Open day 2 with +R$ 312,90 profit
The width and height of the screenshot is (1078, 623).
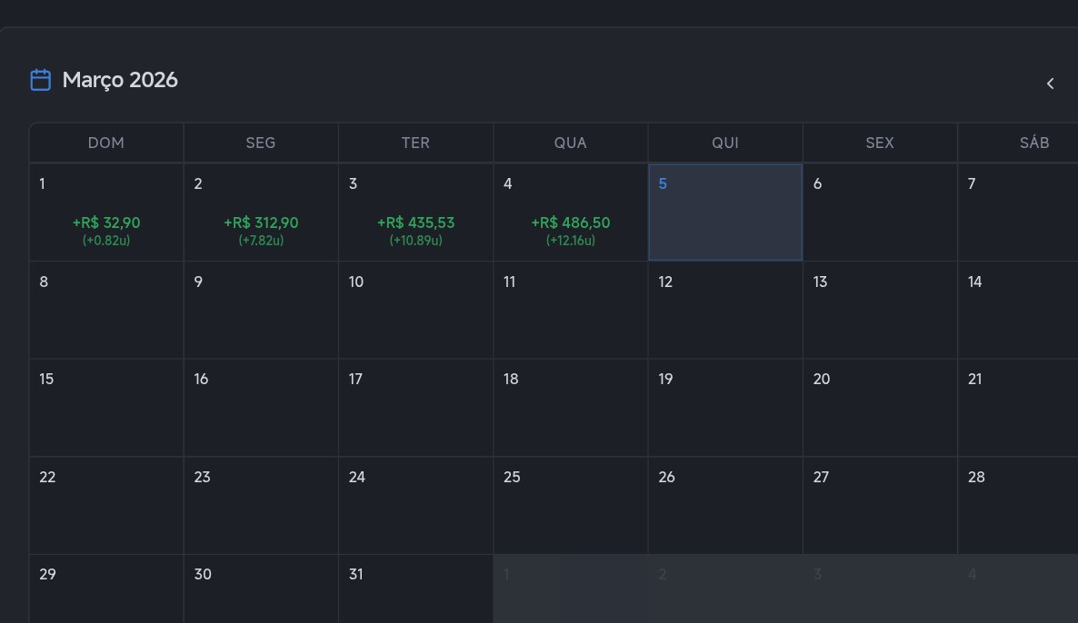261,213
